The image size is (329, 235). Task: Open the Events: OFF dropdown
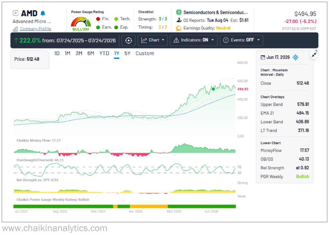point(241,40)
